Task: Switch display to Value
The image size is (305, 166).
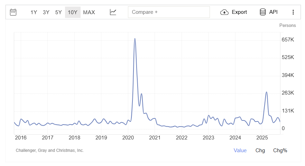Action: coord(240,150)
